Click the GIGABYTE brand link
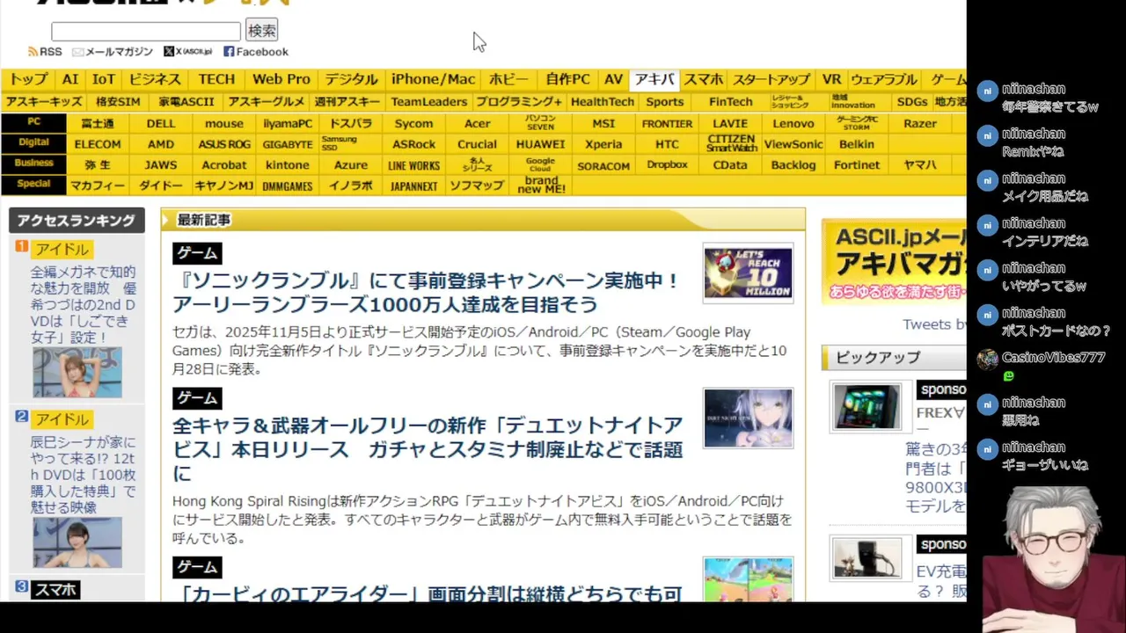This screenshot has width=1126, height=633. point(288,144)
